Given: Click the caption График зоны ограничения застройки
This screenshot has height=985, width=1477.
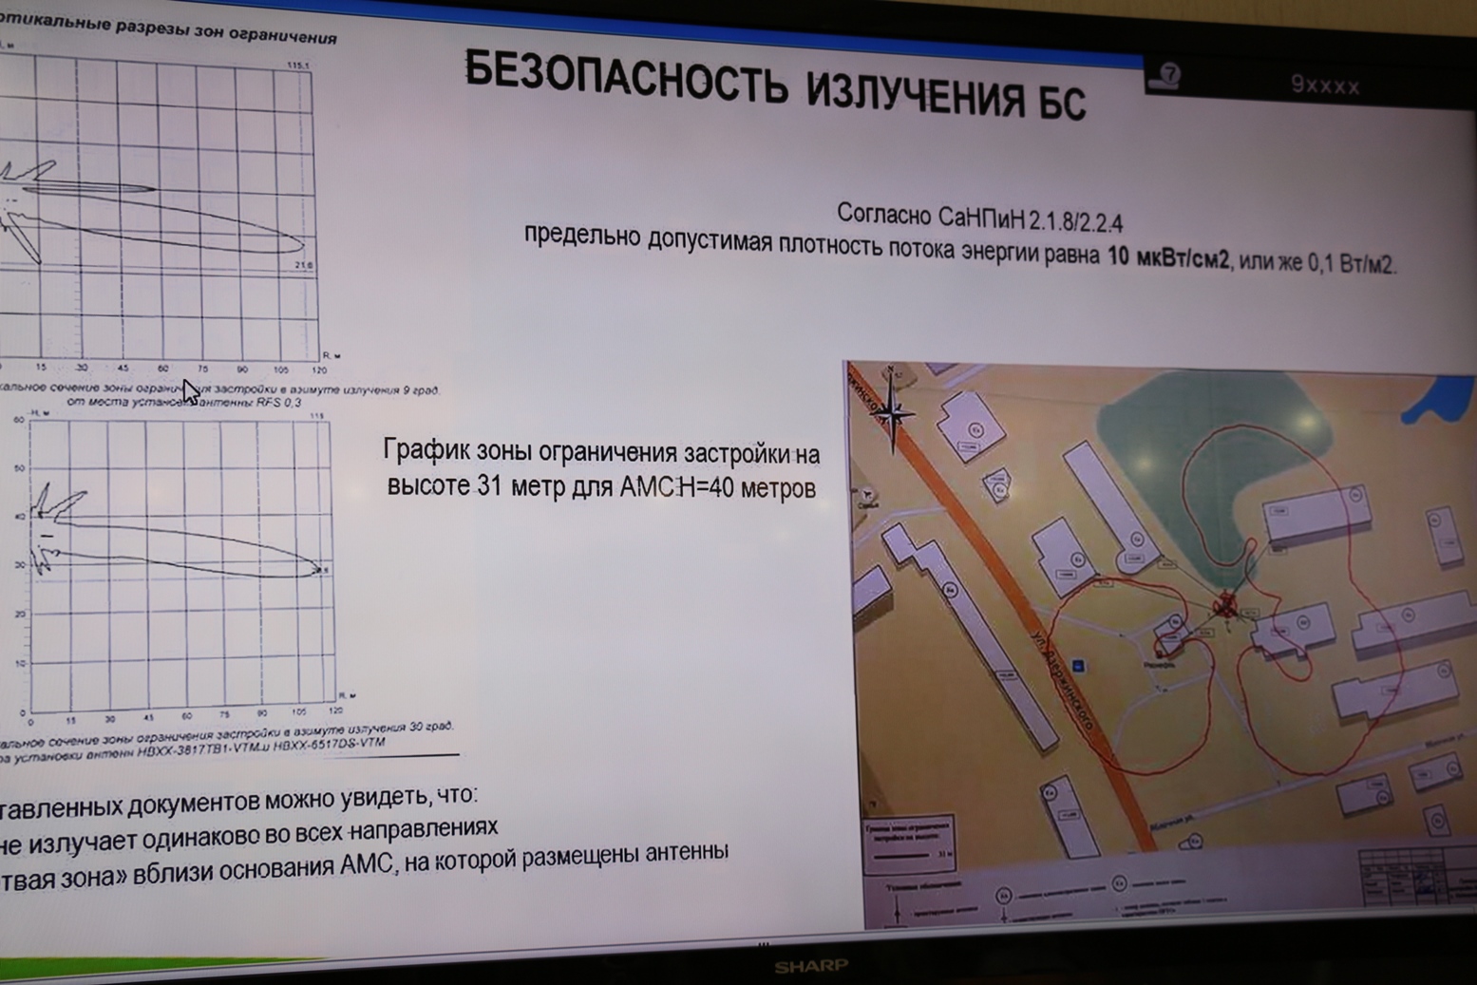Looking at the screenshot, I should tap(601, 468).
